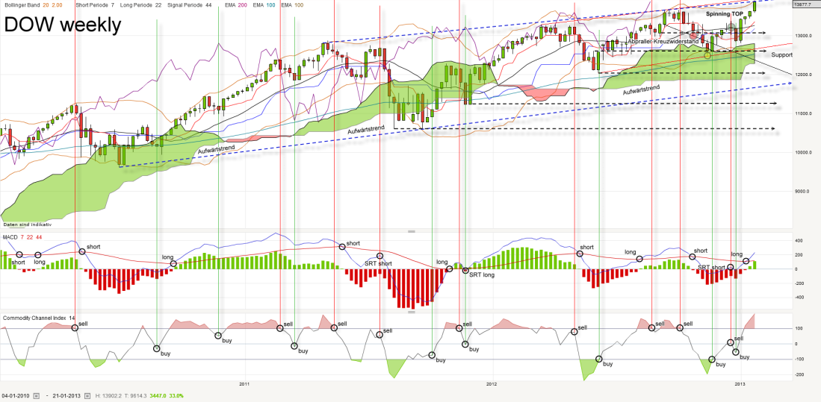Image resolution: width=821 pixels, height=402 pixels.
Task: Grab the divider handle above the Commodity Channel Index panel
Action: click(x=411, y=312)
